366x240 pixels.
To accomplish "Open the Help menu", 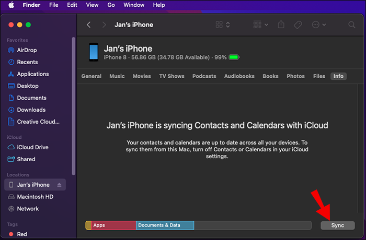I will click(x=159, y=5).
